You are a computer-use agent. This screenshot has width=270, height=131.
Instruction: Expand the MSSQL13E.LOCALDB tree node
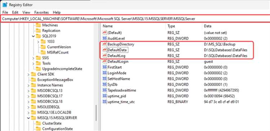(28, 112)
